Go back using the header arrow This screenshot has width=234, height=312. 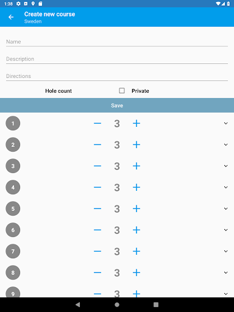tap(11, 17)
